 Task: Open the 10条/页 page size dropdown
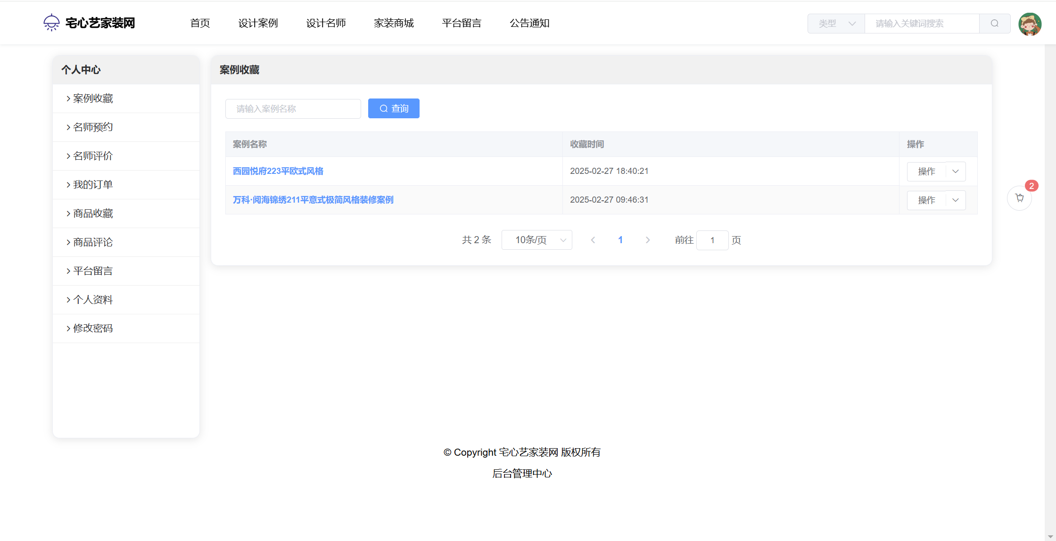pyautogui.click(x=536, y=240)
